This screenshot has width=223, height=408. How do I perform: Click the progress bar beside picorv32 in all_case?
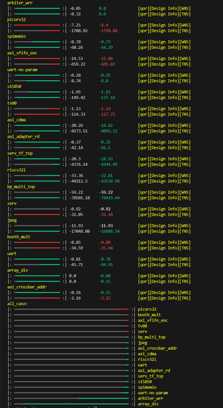click(71, 309)
